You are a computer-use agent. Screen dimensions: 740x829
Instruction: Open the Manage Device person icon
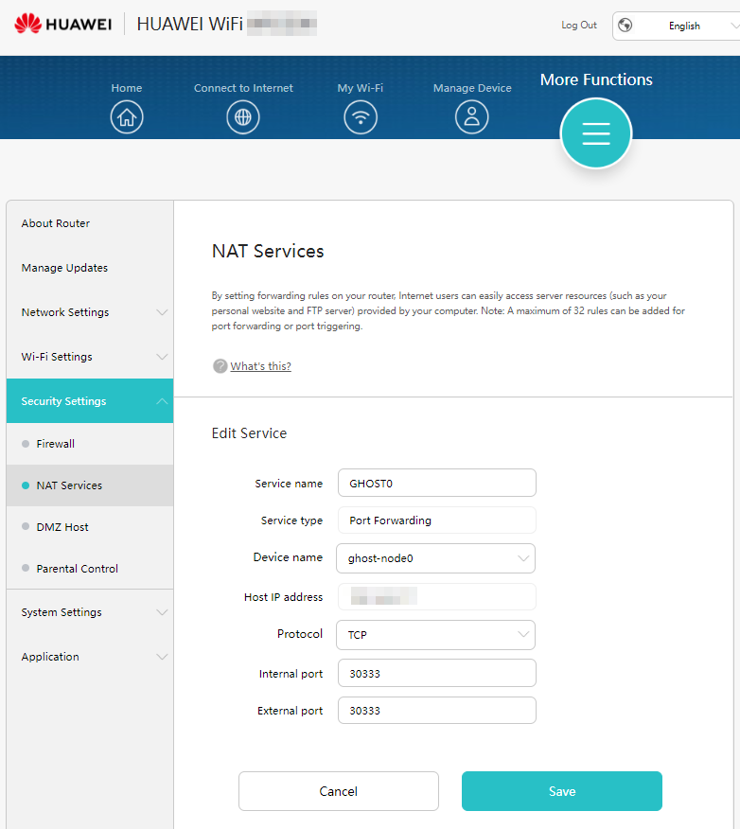pos(472,117)
